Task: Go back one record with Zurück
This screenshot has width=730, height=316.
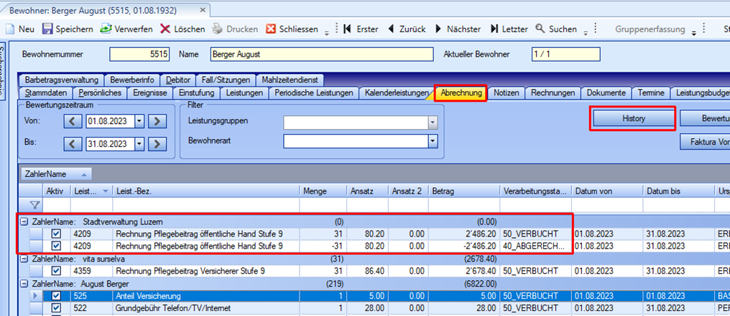Action: click(407, 29)
